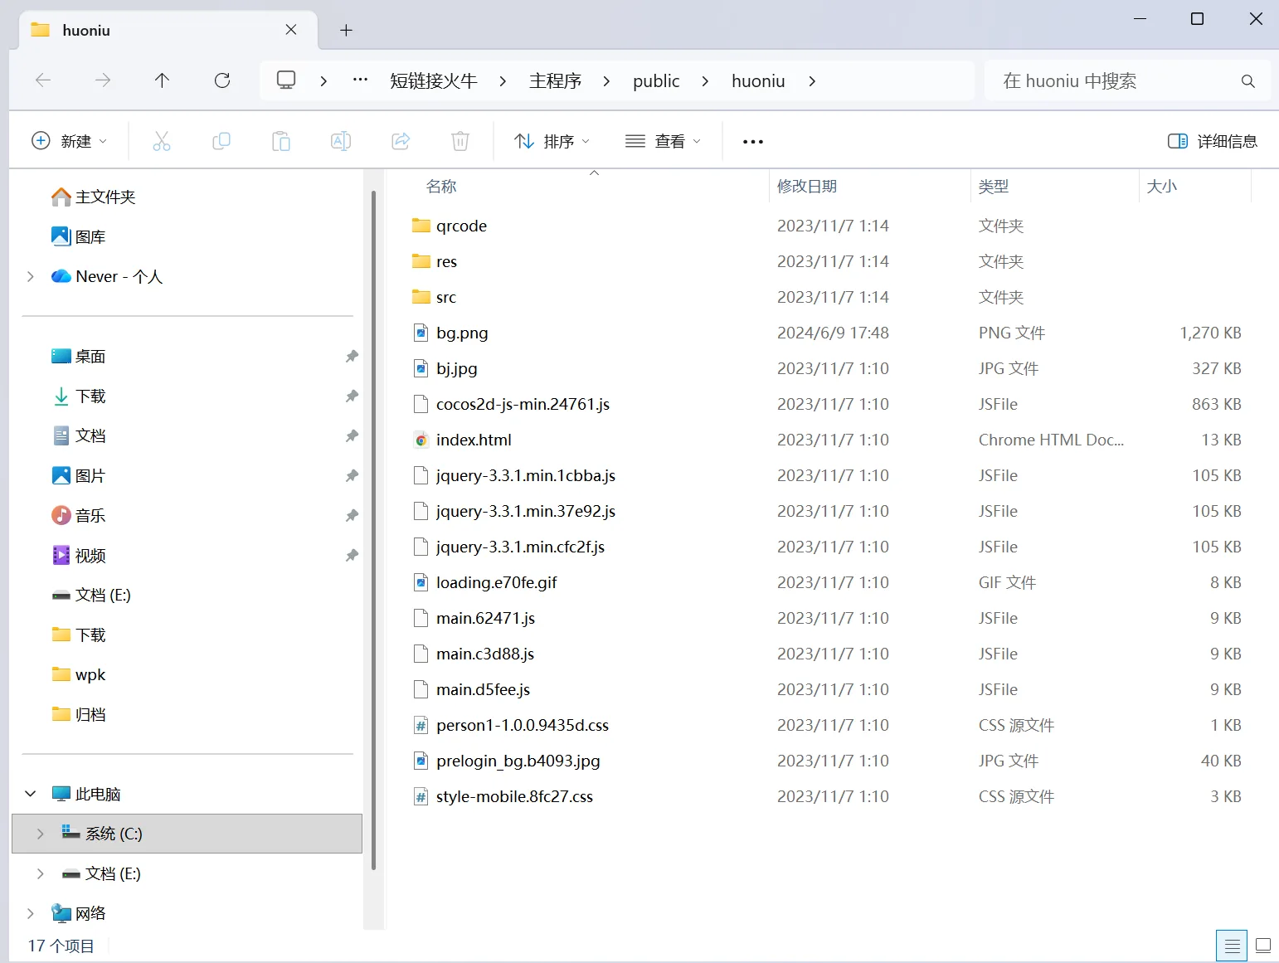This screenshot has height=963, width=1279.
Task: Open the 新建 dropdown menu
Action: [x=69, y=141]
